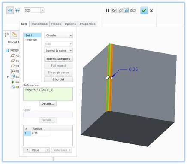Select radius row number 1 cell
This screenshot has height=164, width=187.
click(27, 133)
